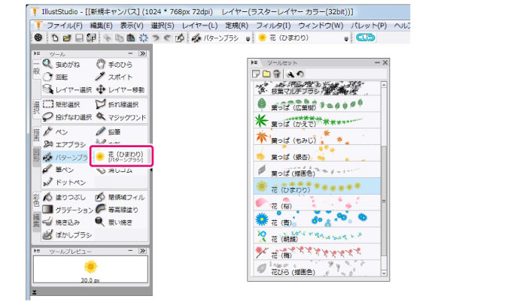
Task: Select the マジックワンド magic wand tool
Action: [120, 117]
